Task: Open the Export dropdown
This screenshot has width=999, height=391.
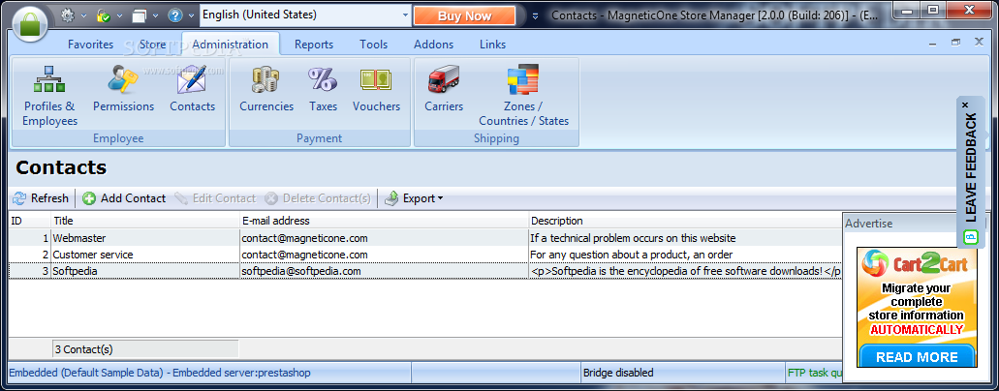Action: 414,198
